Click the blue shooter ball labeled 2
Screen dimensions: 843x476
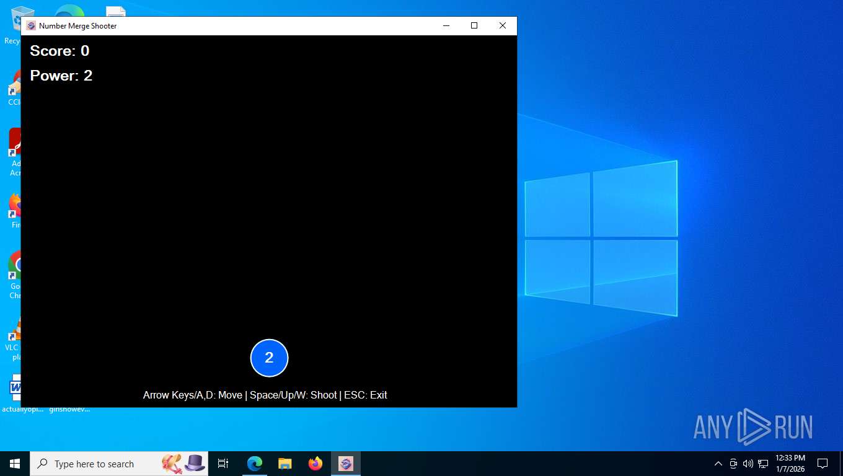pos(269,358)
